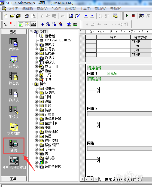152x187 pixels.
Task: Click the 浮点数计算 tree label
Action: pos(53,119)
